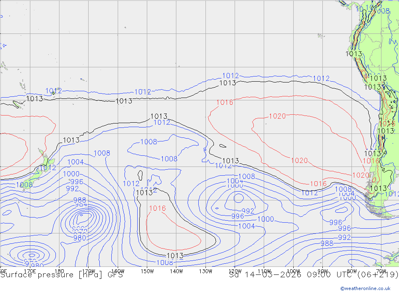Click the 170E longitude label
The width and height of the screenshot is (399, 292).
30,271
